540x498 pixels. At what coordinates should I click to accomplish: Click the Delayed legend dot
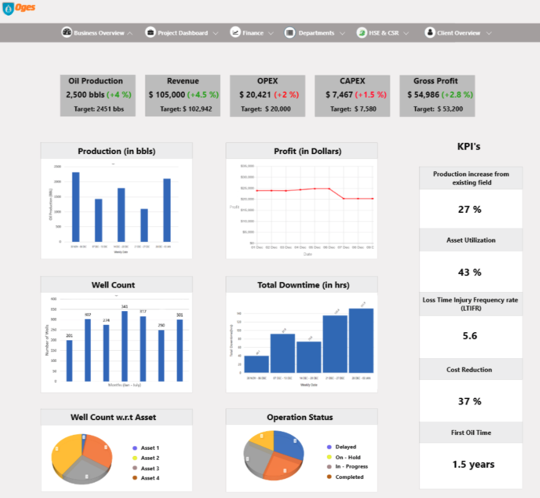(x=329, y=447)
